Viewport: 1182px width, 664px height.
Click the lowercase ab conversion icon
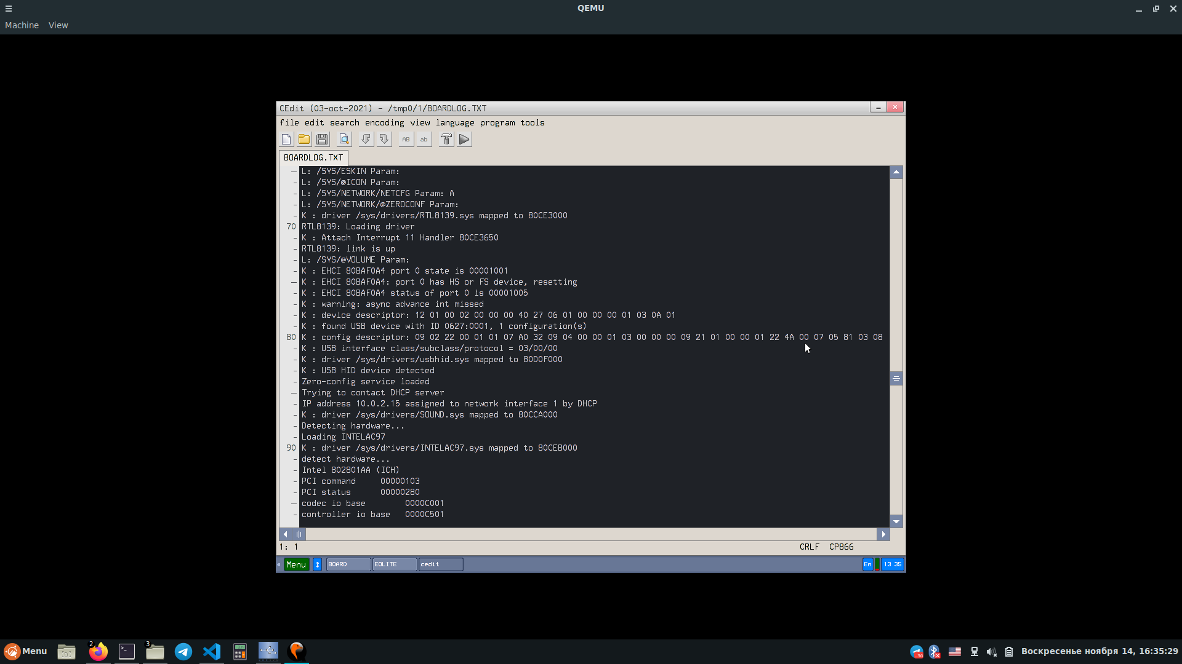pyautogui.click(x=424, y=140)
